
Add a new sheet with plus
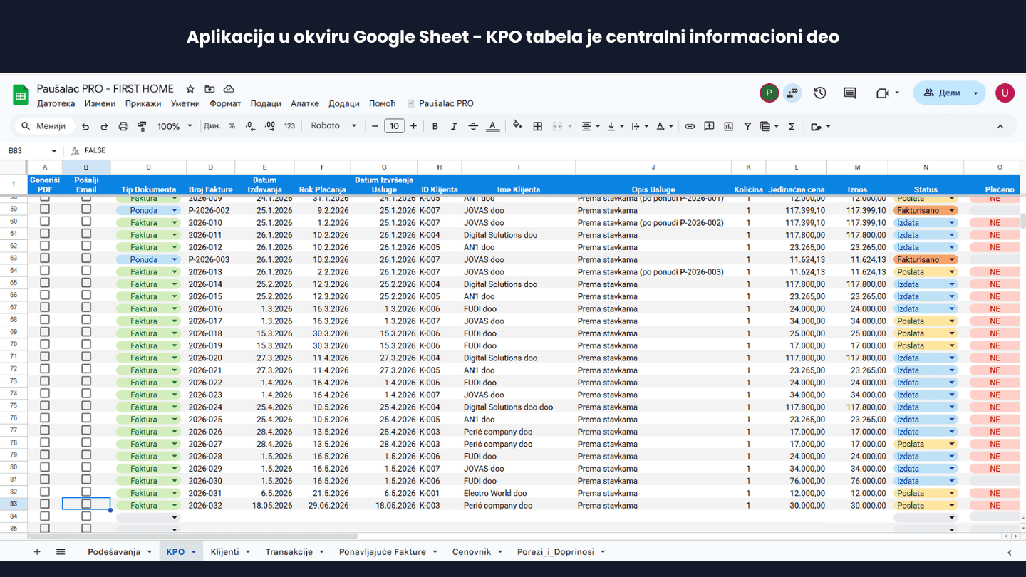[x=37, y=551]
